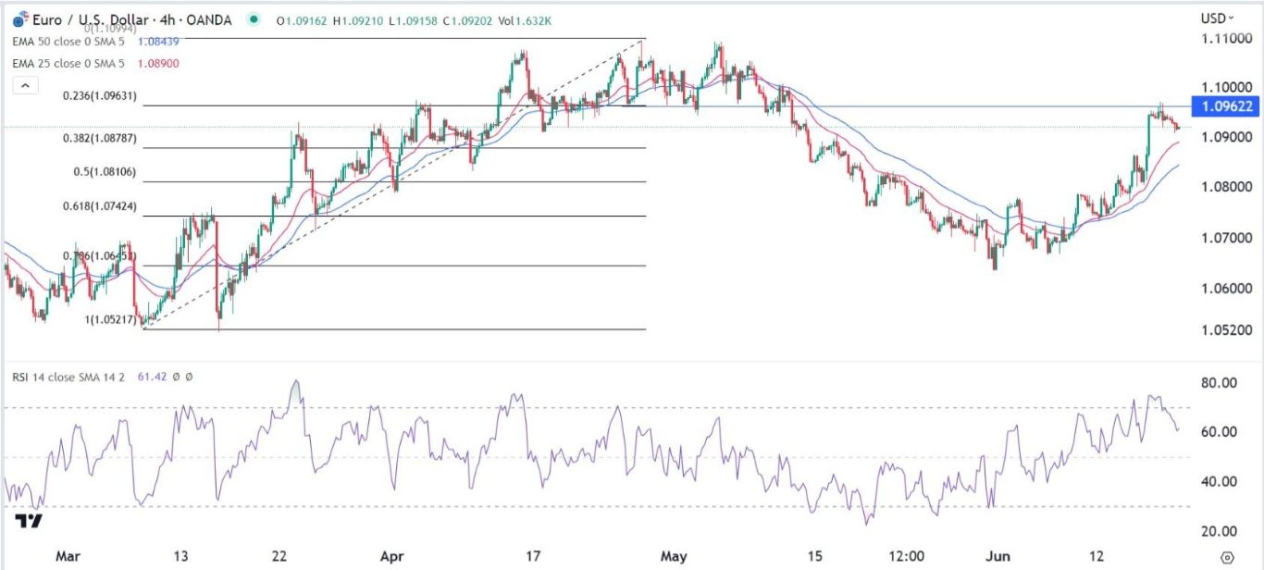Click the green market status dot
The width and height of the screenshot is (1264, 570).
254,18
